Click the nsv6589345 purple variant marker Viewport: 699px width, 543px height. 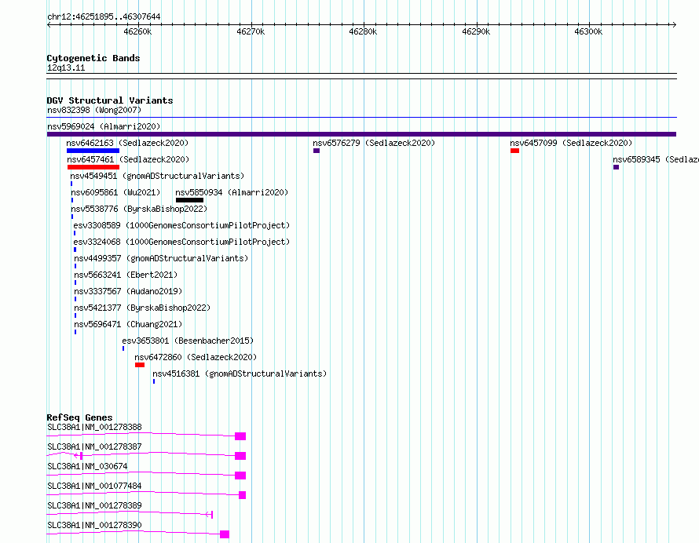click(x=616, y=167)
